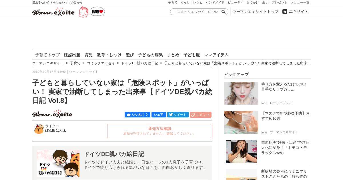Viewport: 343px width, 180px height.
Task: Select the 妊娠出産 navigation tab
Action: coord(72,55)
